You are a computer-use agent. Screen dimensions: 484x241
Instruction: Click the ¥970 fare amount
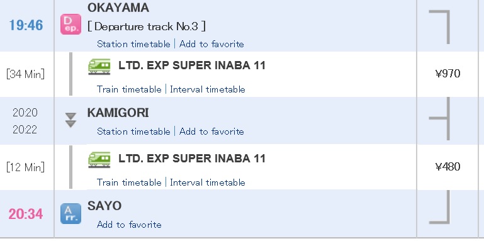447,74
